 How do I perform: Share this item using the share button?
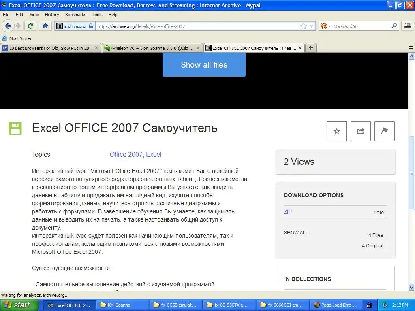360,131
